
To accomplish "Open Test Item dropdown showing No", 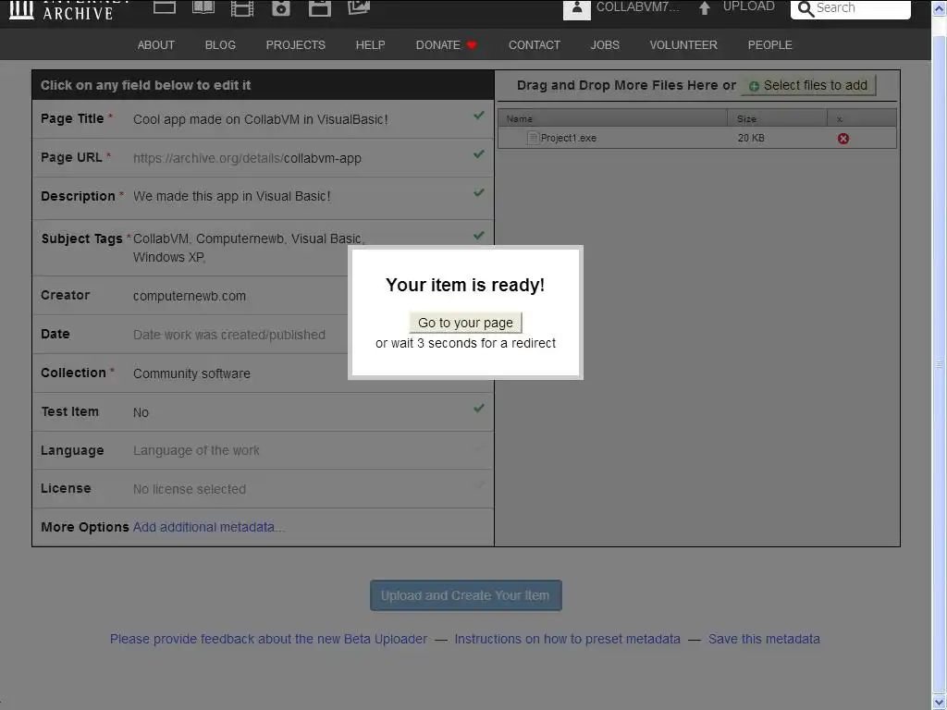I will click(x=141, y=412).
